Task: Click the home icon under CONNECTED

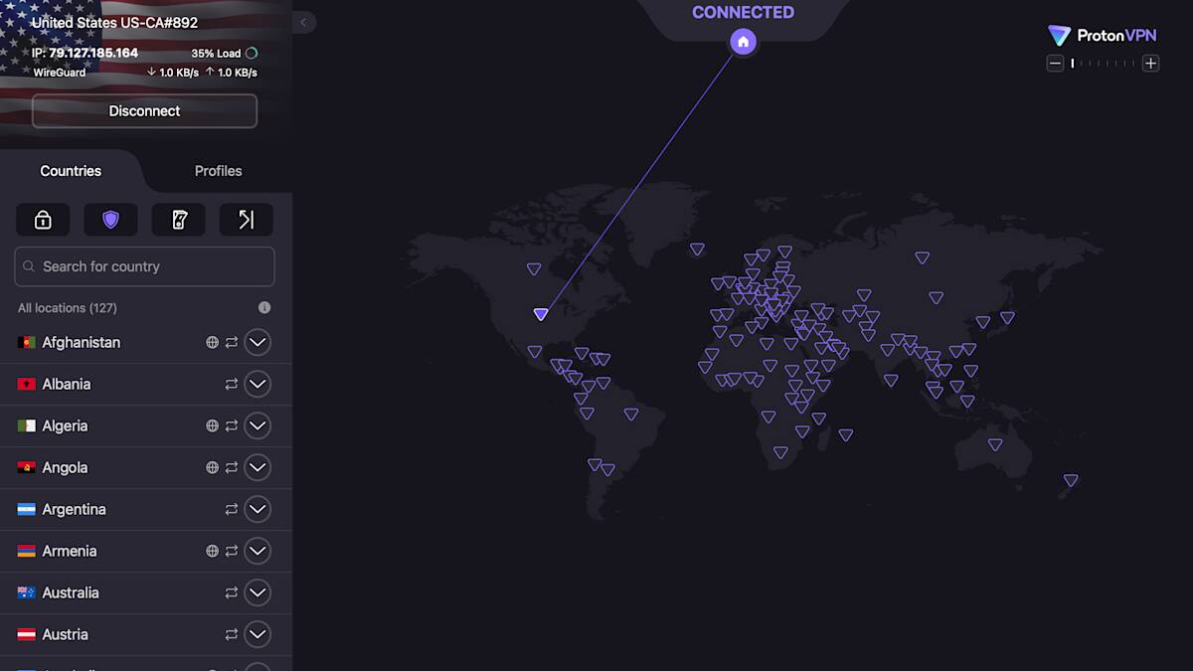Action: point(743,42)
